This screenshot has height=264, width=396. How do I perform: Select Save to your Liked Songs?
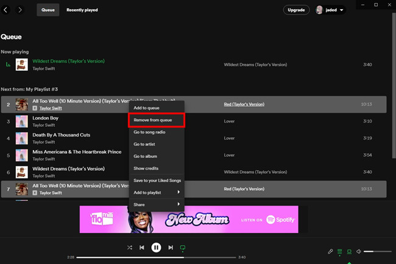(x=157, y=180)
